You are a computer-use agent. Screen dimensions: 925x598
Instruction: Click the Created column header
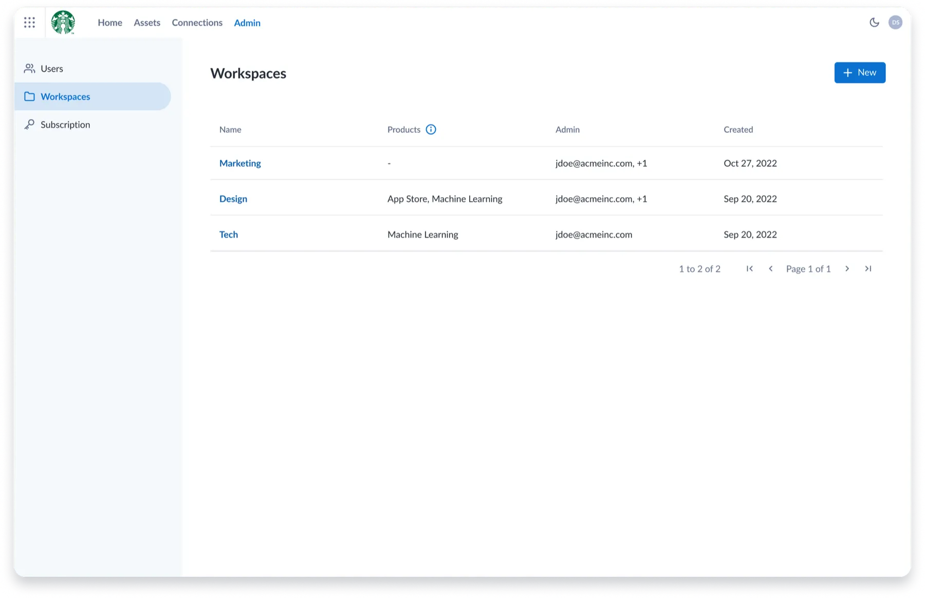[x=738, y=129]
